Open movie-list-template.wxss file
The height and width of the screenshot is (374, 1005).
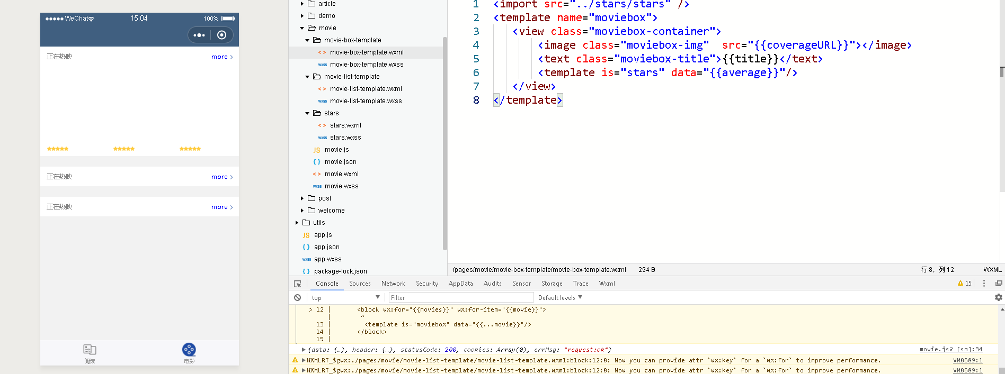click(366, 101)
